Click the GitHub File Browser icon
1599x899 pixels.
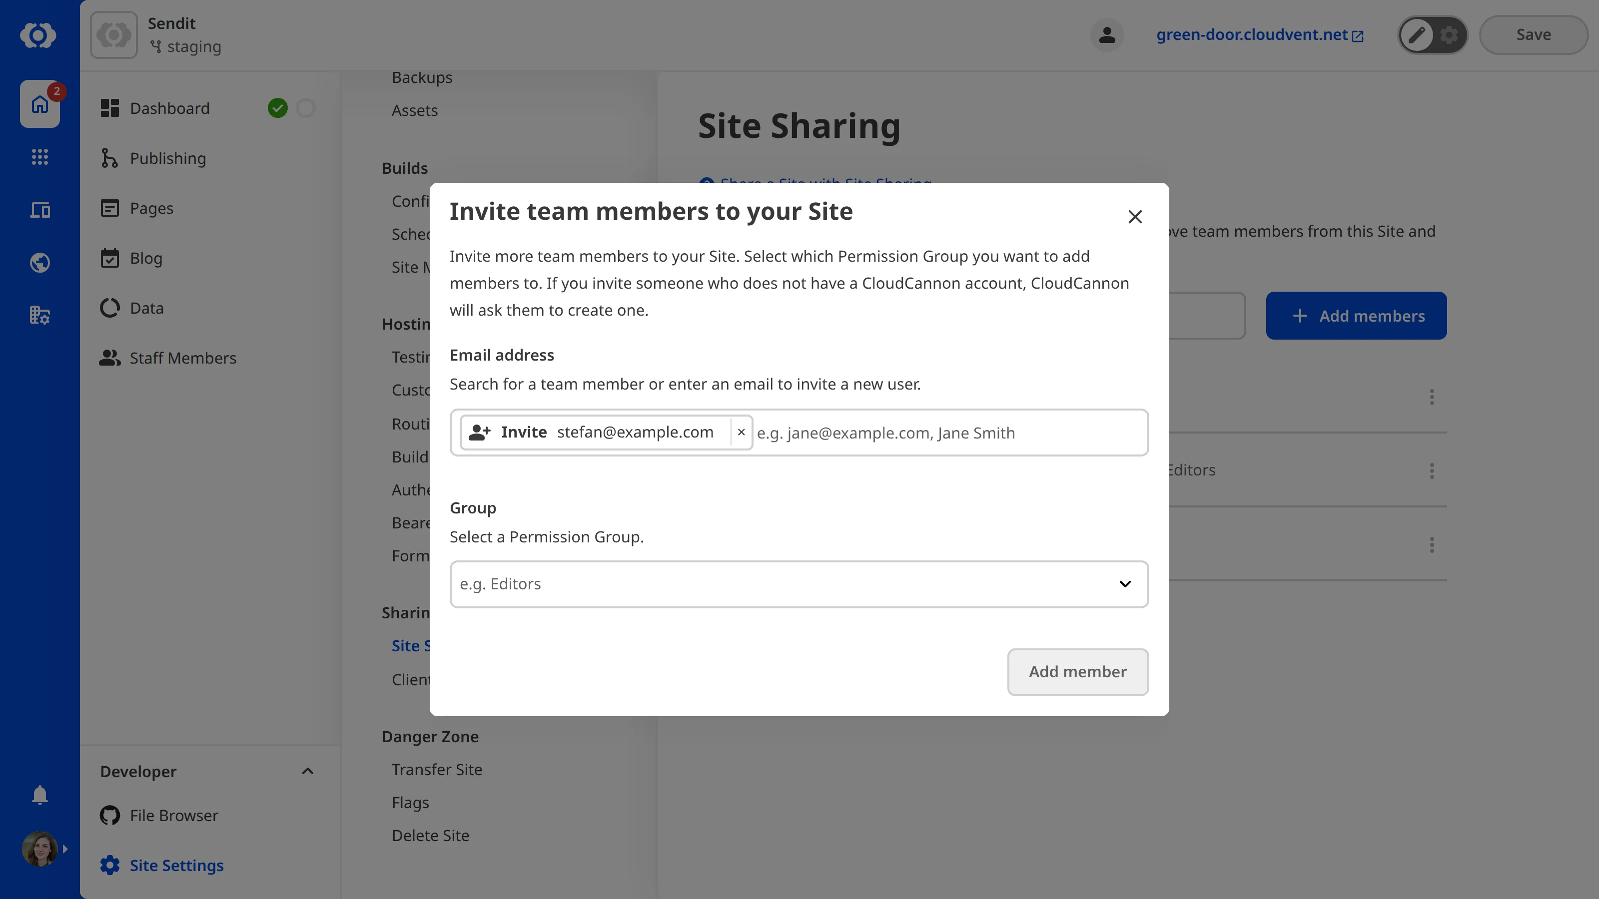(109, 815)
